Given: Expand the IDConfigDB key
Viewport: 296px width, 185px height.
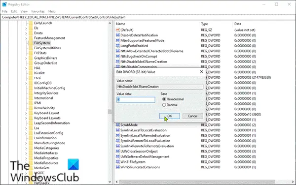Looking at the screenshot, I should tap(26, 83).
